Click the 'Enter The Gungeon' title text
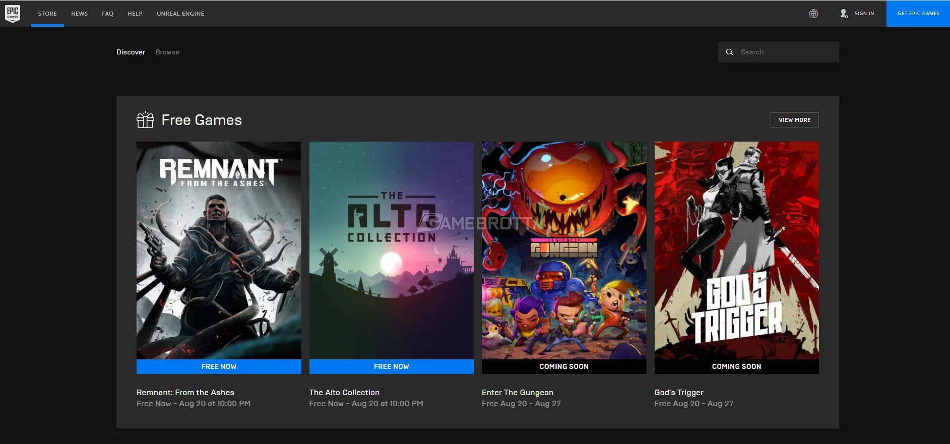The width and height of the screenshot is (950, 444). pos(517,392)
